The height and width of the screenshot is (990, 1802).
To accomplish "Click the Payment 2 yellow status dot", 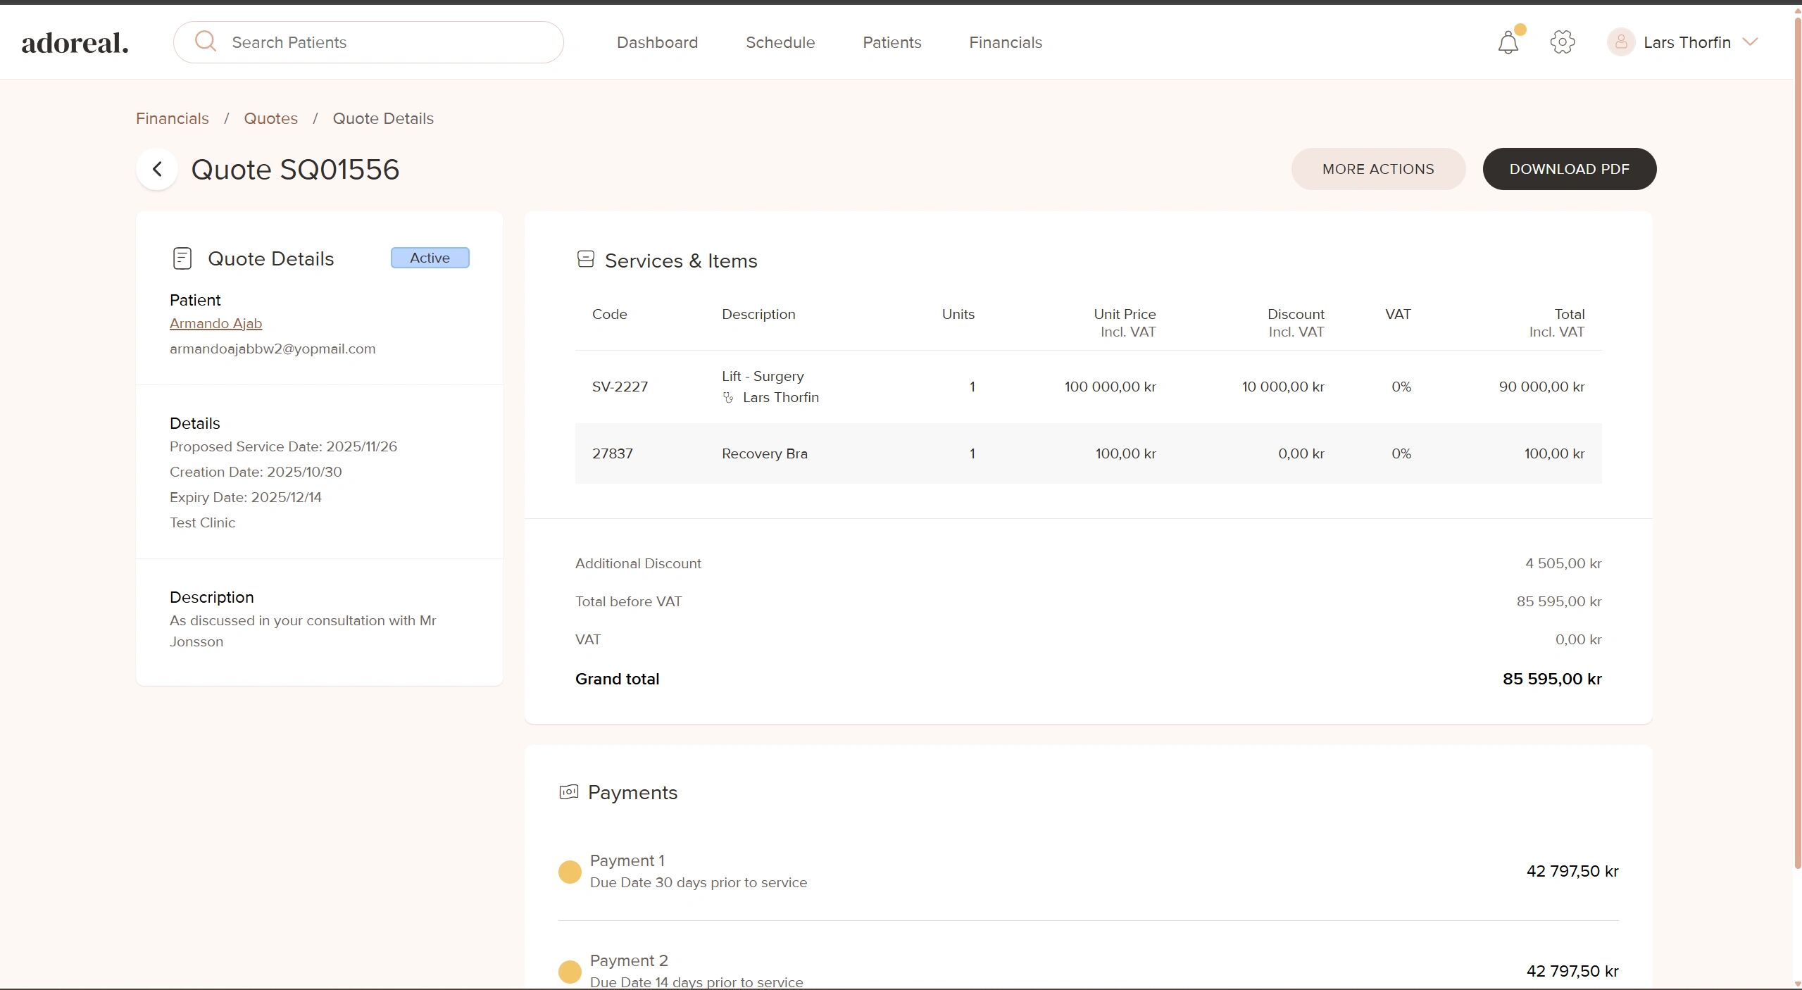I will click(x=570, y=972).
